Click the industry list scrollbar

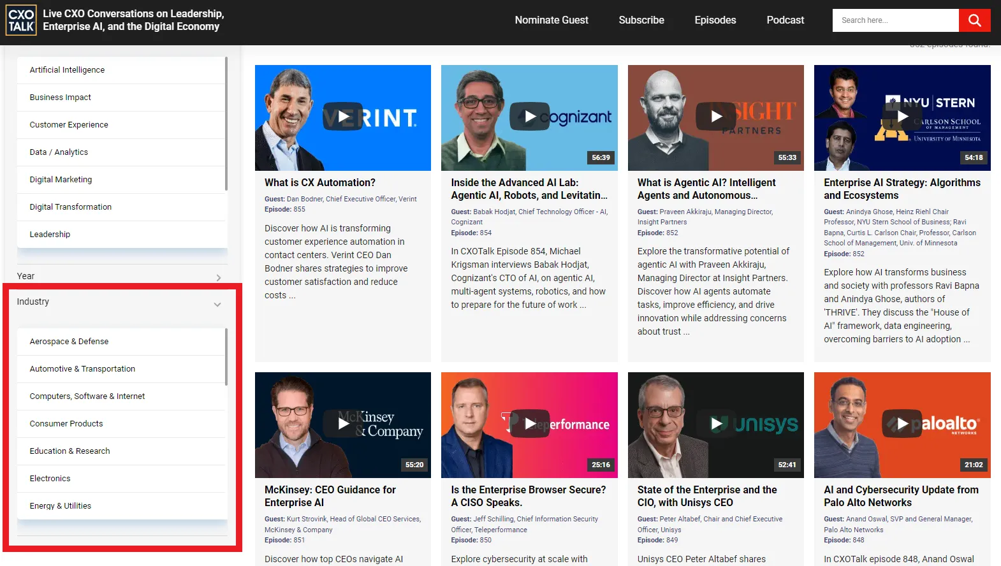pyautogui.click(x=226, y=357)
